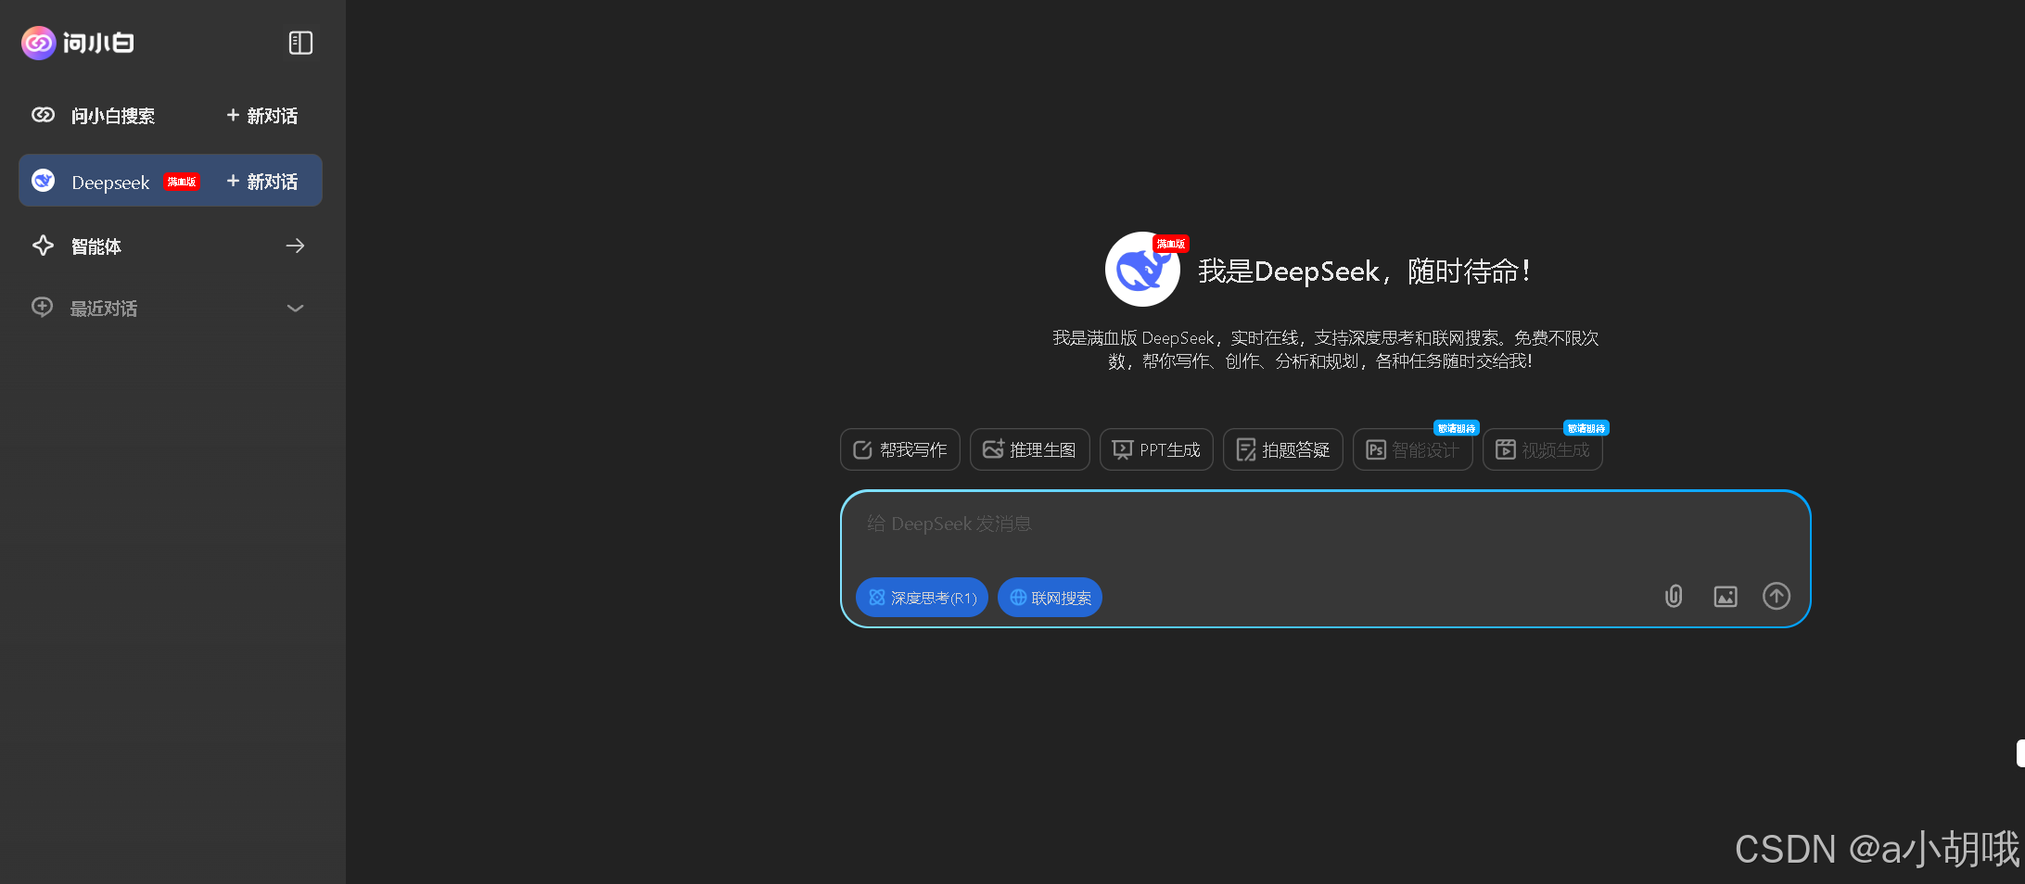Click the 我是DeepSeek,随时待命! heading
This screenshot has height=884, width=2025.
coord(1364,272)
